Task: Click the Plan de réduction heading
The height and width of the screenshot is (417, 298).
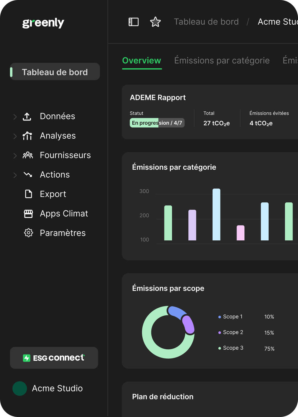Action: pos(163,397)
